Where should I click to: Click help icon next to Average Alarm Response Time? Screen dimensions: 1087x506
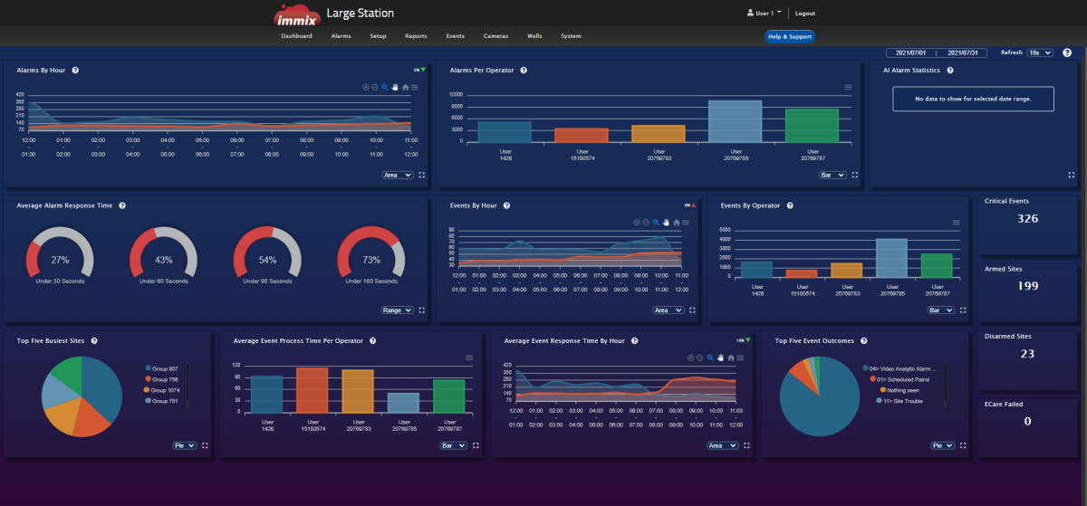point(122,205)
